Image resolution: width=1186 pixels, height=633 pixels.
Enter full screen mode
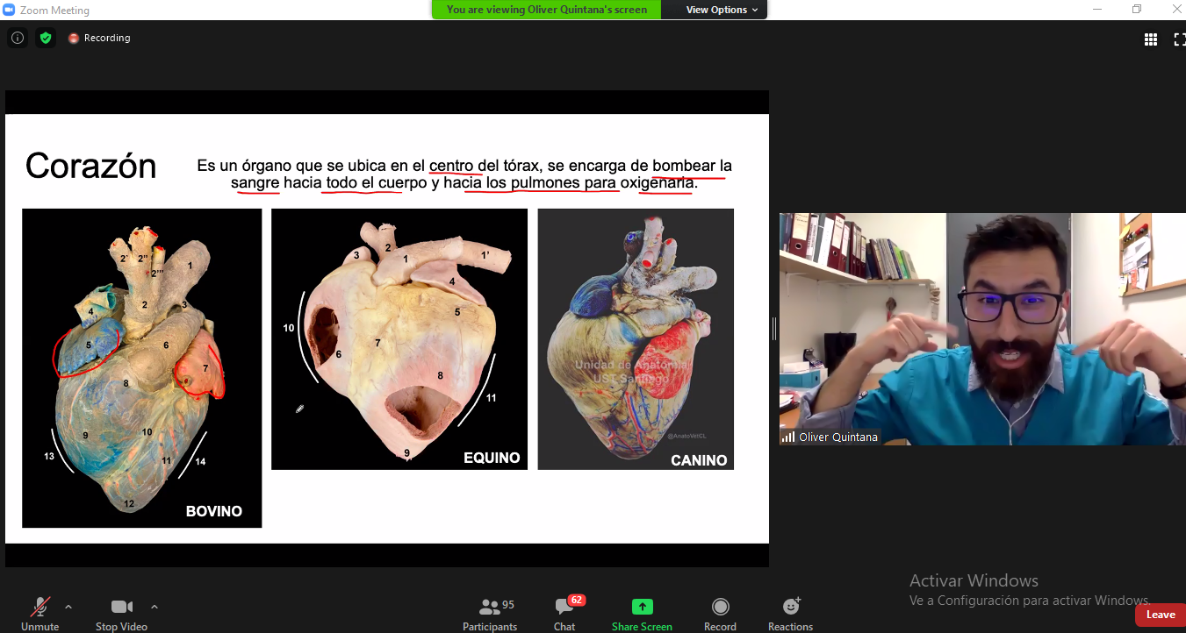1179,39
